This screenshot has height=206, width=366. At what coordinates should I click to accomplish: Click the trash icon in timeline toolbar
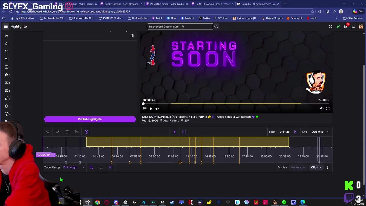67,132
